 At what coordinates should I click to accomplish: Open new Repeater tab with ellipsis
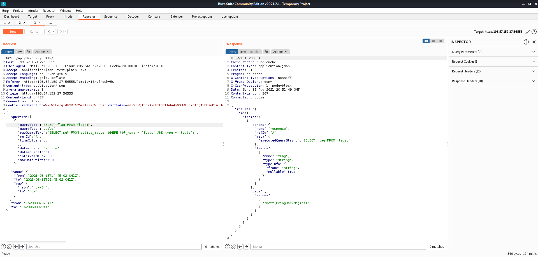pos(50,23)
